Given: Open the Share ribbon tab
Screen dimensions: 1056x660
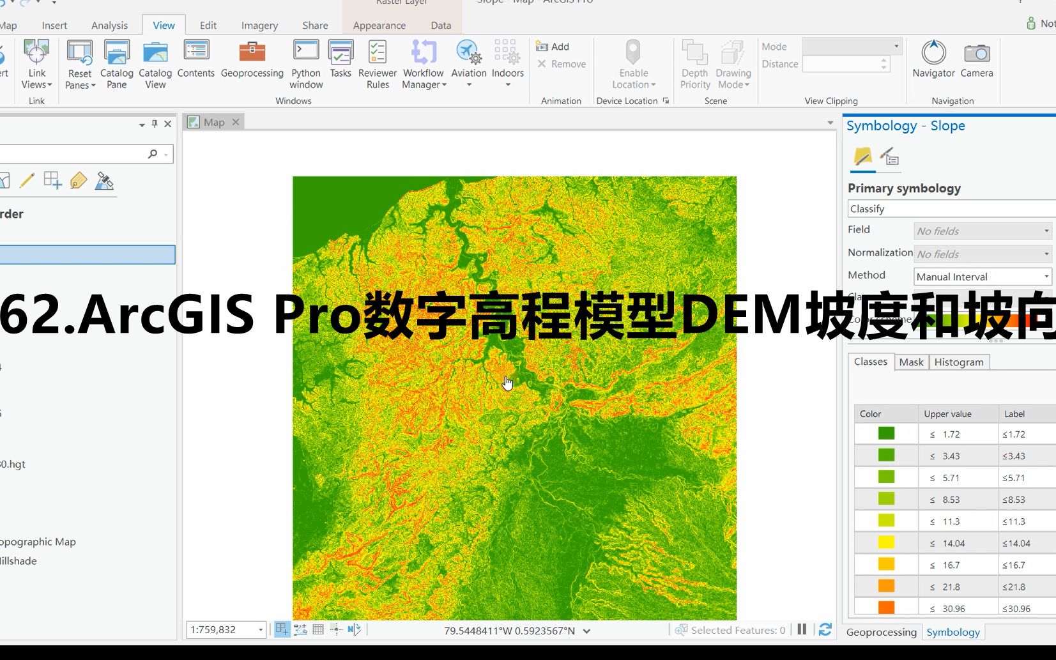Looking at the screenshot, I should point(315,26).
